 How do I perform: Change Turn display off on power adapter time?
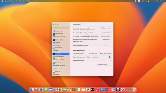pyautogui.click(x=106, y=36)
